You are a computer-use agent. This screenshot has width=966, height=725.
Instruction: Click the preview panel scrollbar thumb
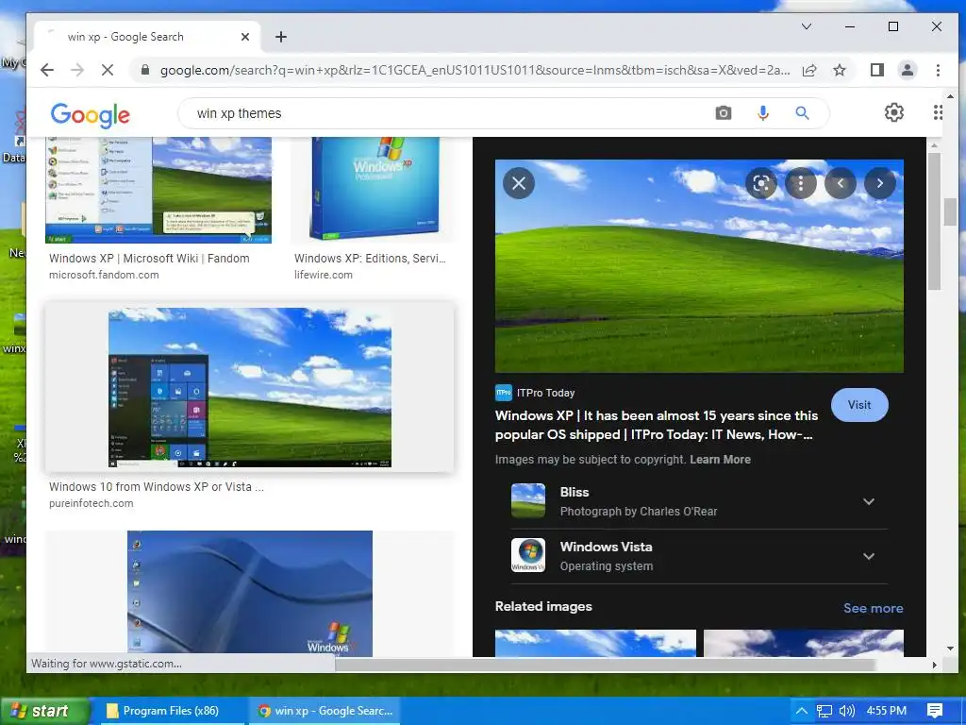coord(934,221)
